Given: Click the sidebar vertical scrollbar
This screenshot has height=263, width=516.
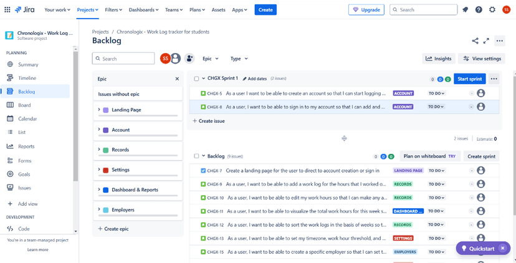Looking at the screenshot, I should (75, 115).
